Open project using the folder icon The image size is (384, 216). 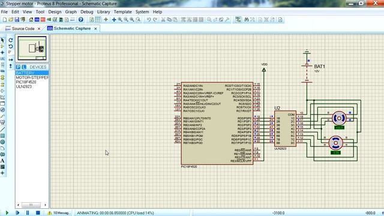coord(11,20)
